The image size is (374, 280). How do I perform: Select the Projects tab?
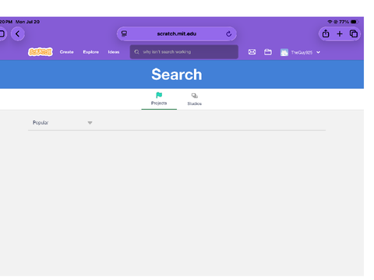pos(159,99)
